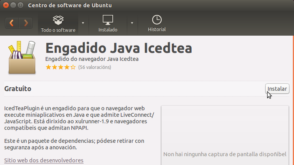
Task: Maximize the Centro de software window
Action: pyautogui.click(x=21, y=5)
